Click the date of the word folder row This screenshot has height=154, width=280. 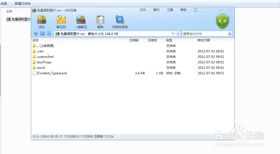211,68
